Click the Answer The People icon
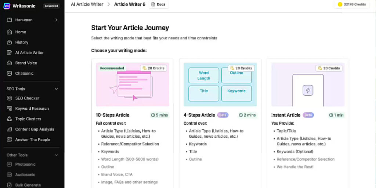Viewport: 376px width, 188px height. pos(9,140)
